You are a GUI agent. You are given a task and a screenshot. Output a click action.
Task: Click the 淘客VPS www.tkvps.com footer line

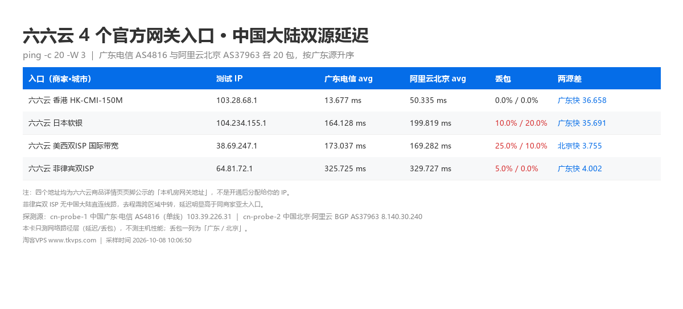[107, 240]
